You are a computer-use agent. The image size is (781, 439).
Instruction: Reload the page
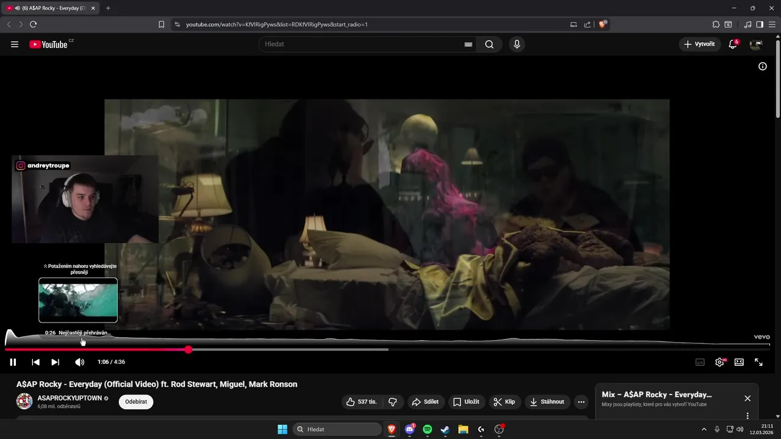pyautogui.click(x=34, y=24)
